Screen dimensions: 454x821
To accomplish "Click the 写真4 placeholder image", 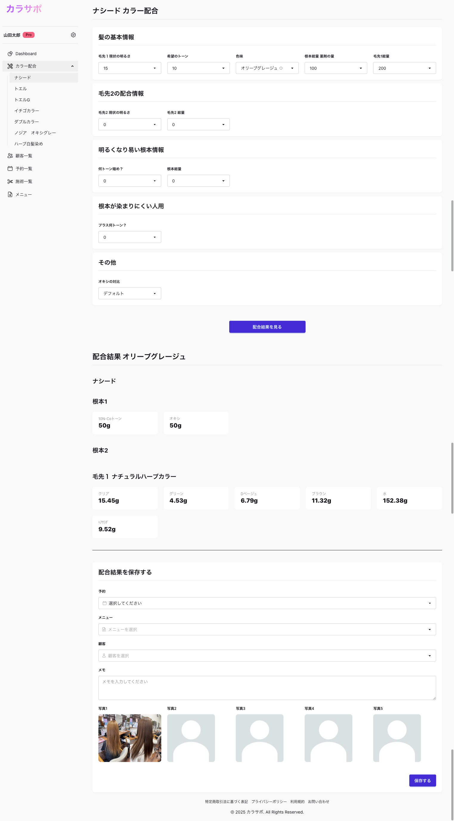I will [329, 738].
